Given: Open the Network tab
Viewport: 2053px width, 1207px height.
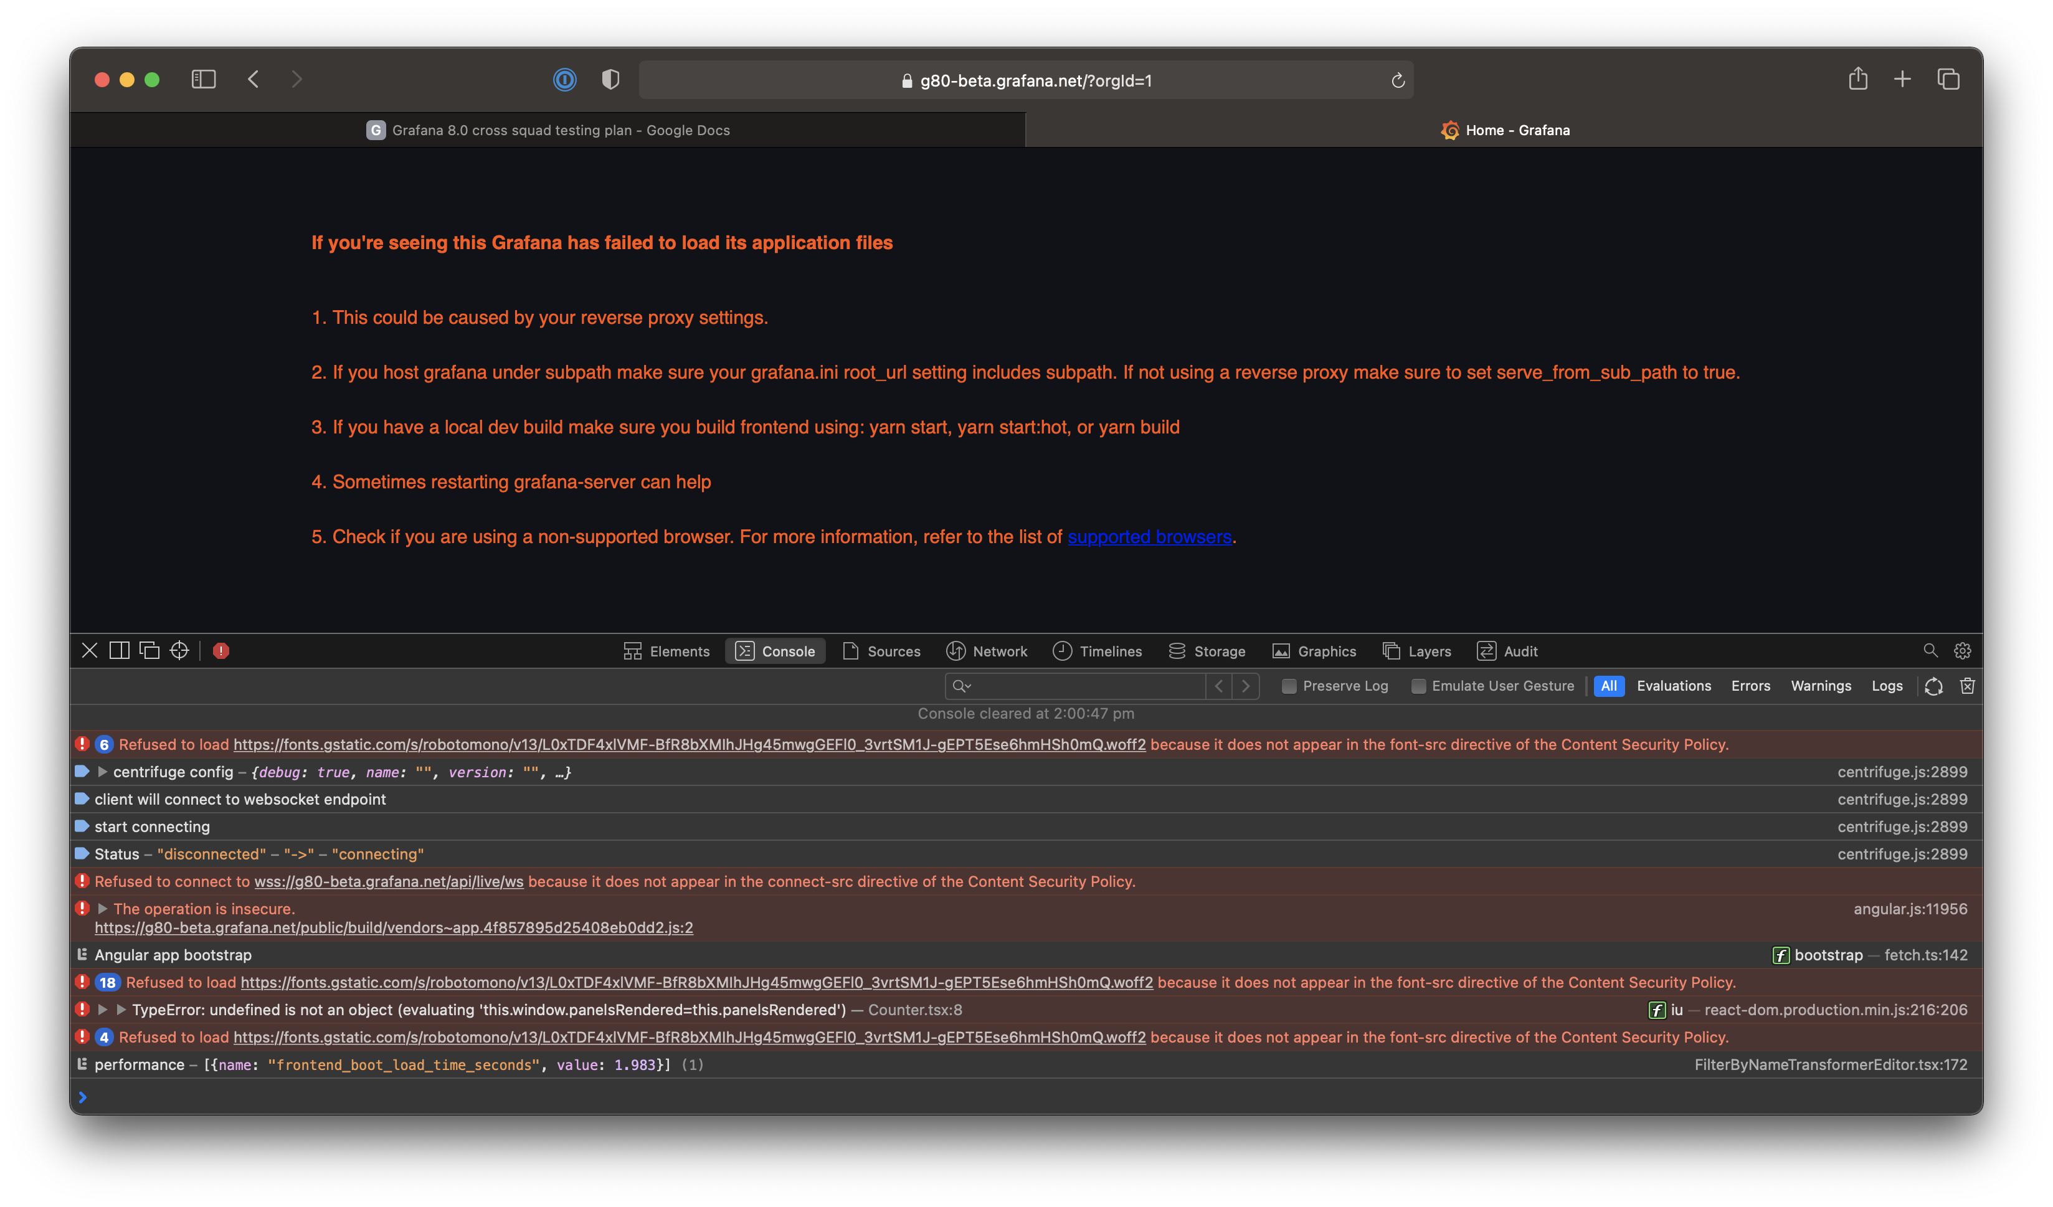Looking at the screenshot, I should (x=987, y=651).
